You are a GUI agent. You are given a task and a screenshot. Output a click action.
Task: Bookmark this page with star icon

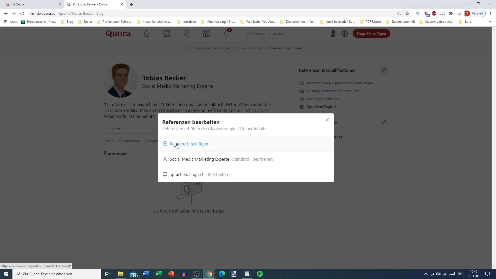point(407,13)
